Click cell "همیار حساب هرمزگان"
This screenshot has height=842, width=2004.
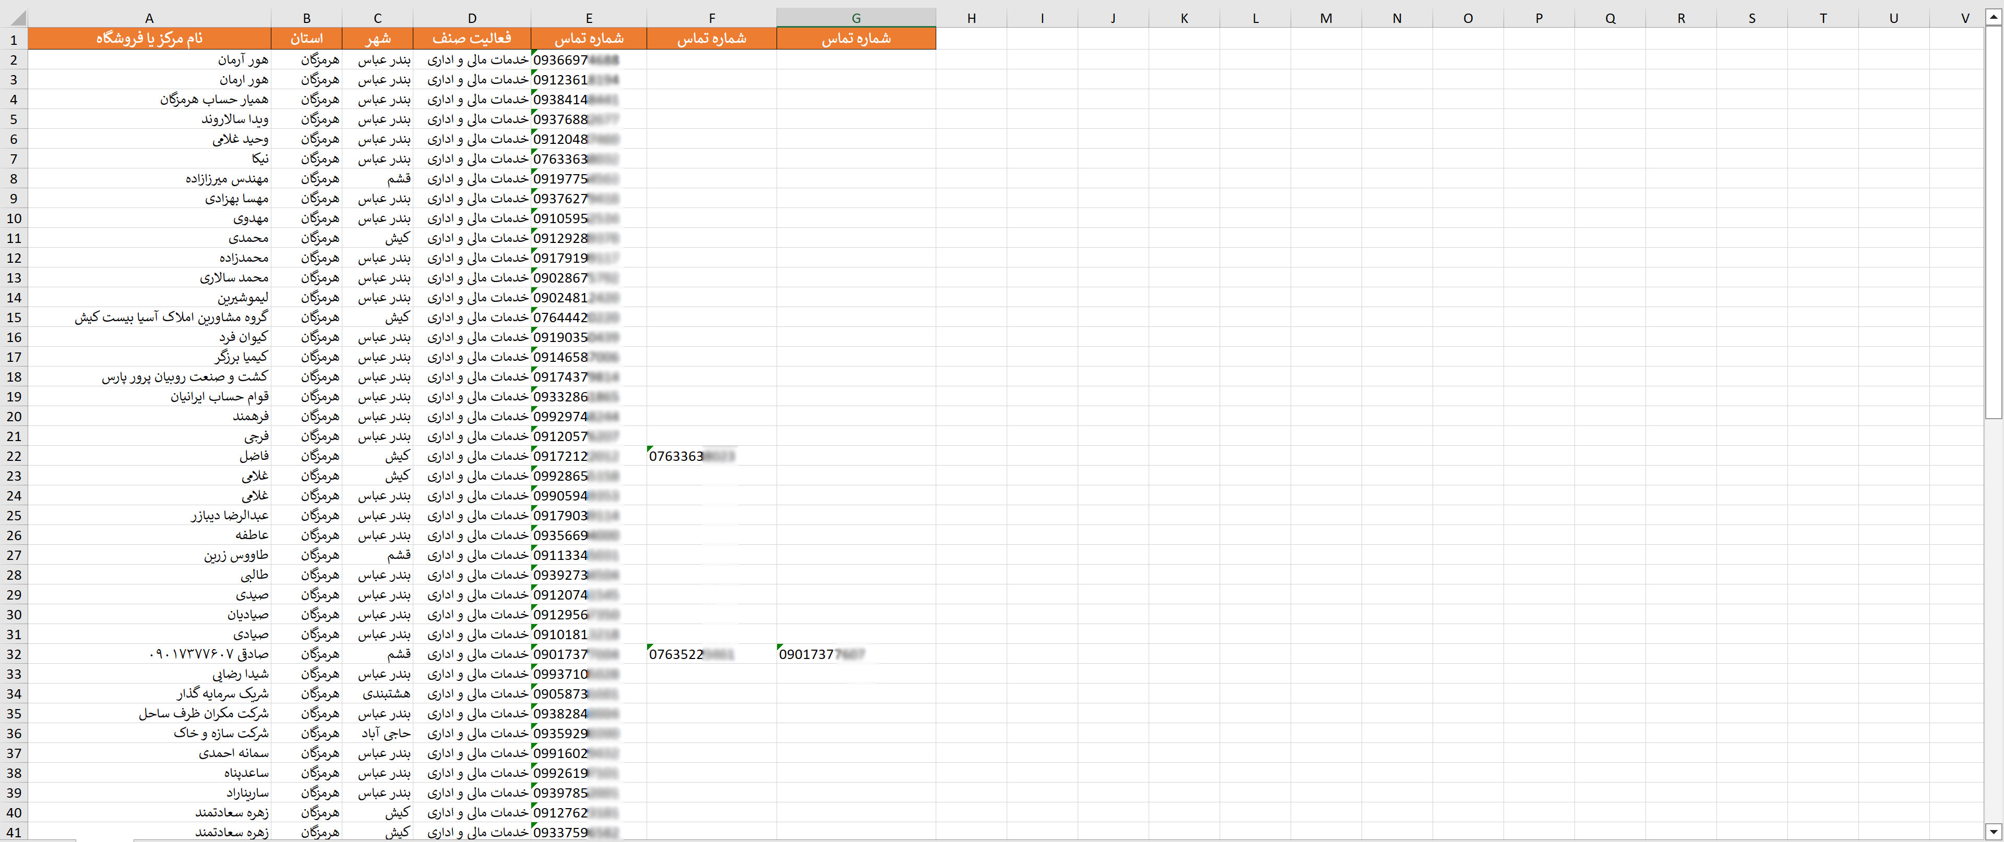[x=149, y=100]
